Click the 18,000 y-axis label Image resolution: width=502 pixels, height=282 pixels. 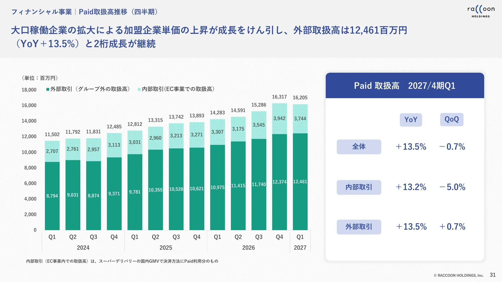point(29,90)
